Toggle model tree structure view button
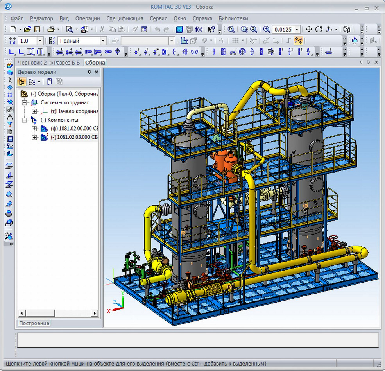Image resolution: width=385 pixels, height=371 pixels. click(22, 82)
